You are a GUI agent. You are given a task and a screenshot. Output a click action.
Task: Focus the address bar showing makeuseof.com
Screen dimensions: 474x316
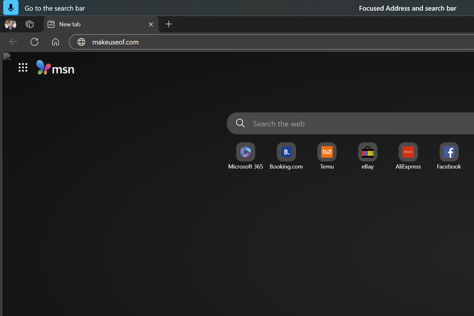coord(271,42)
